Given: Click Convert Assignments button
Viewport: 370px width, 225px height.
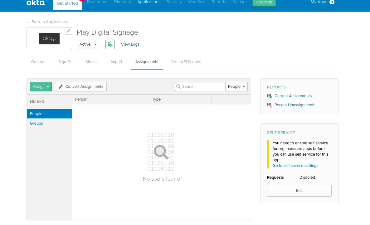Looking at the screenshot, I should click(81, 87).
